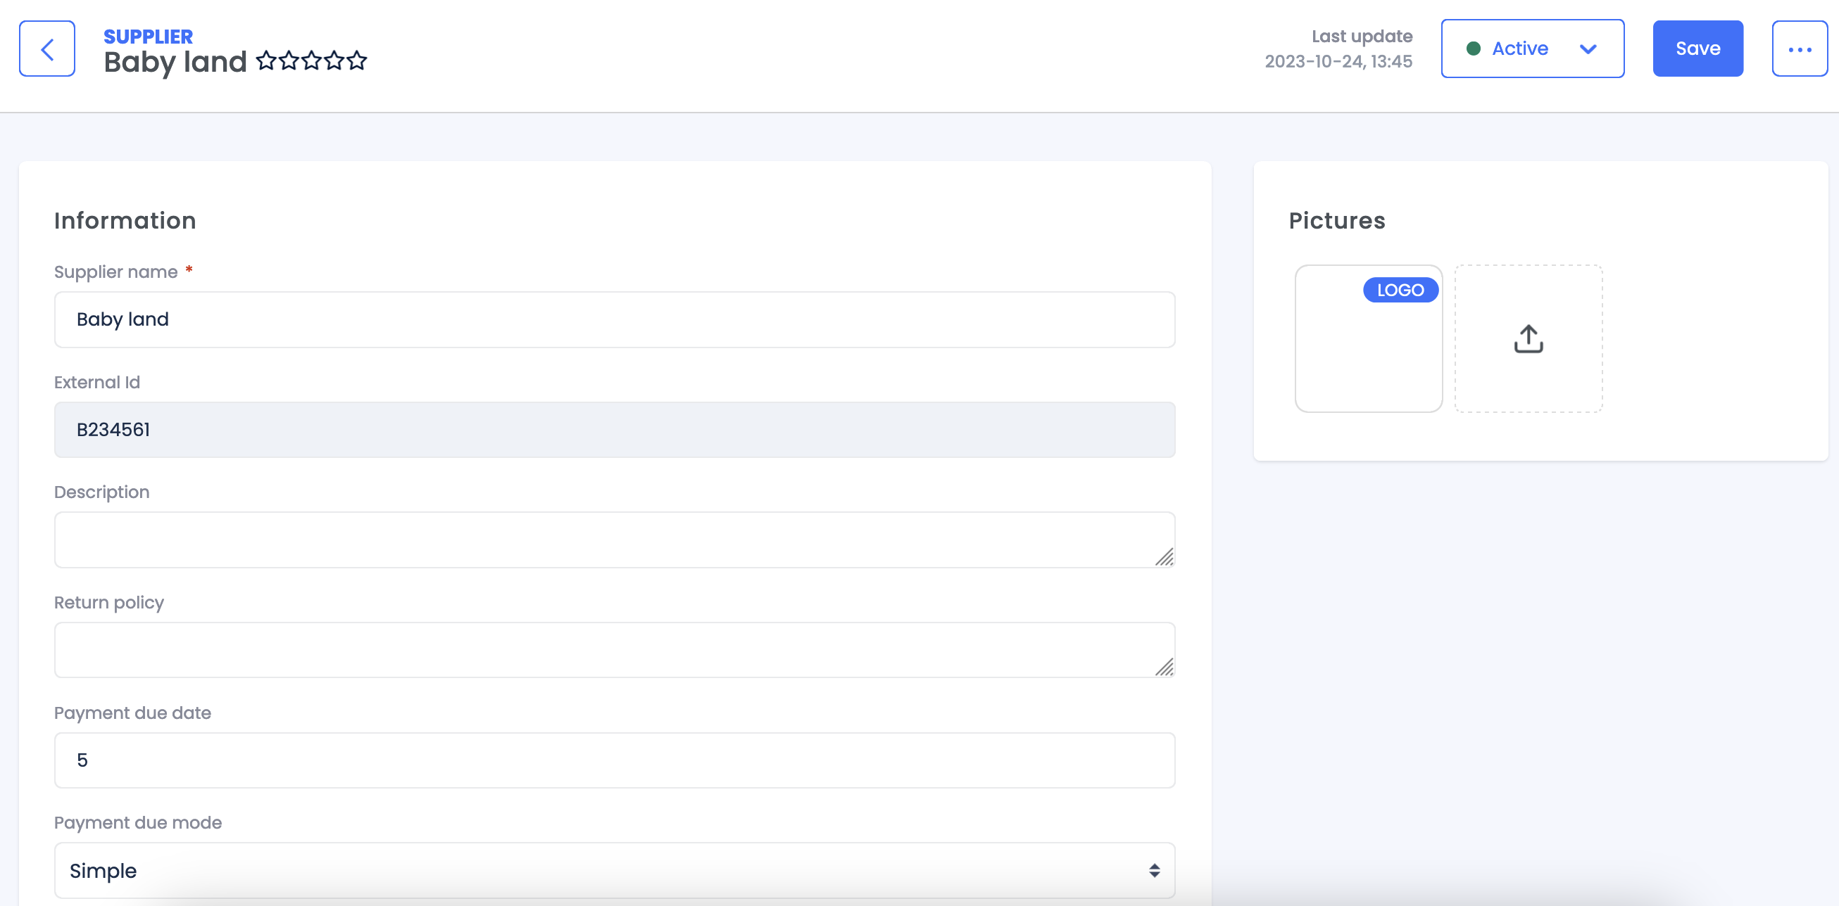
Task: Click the Supplier name input field
Action: (614, 319)
